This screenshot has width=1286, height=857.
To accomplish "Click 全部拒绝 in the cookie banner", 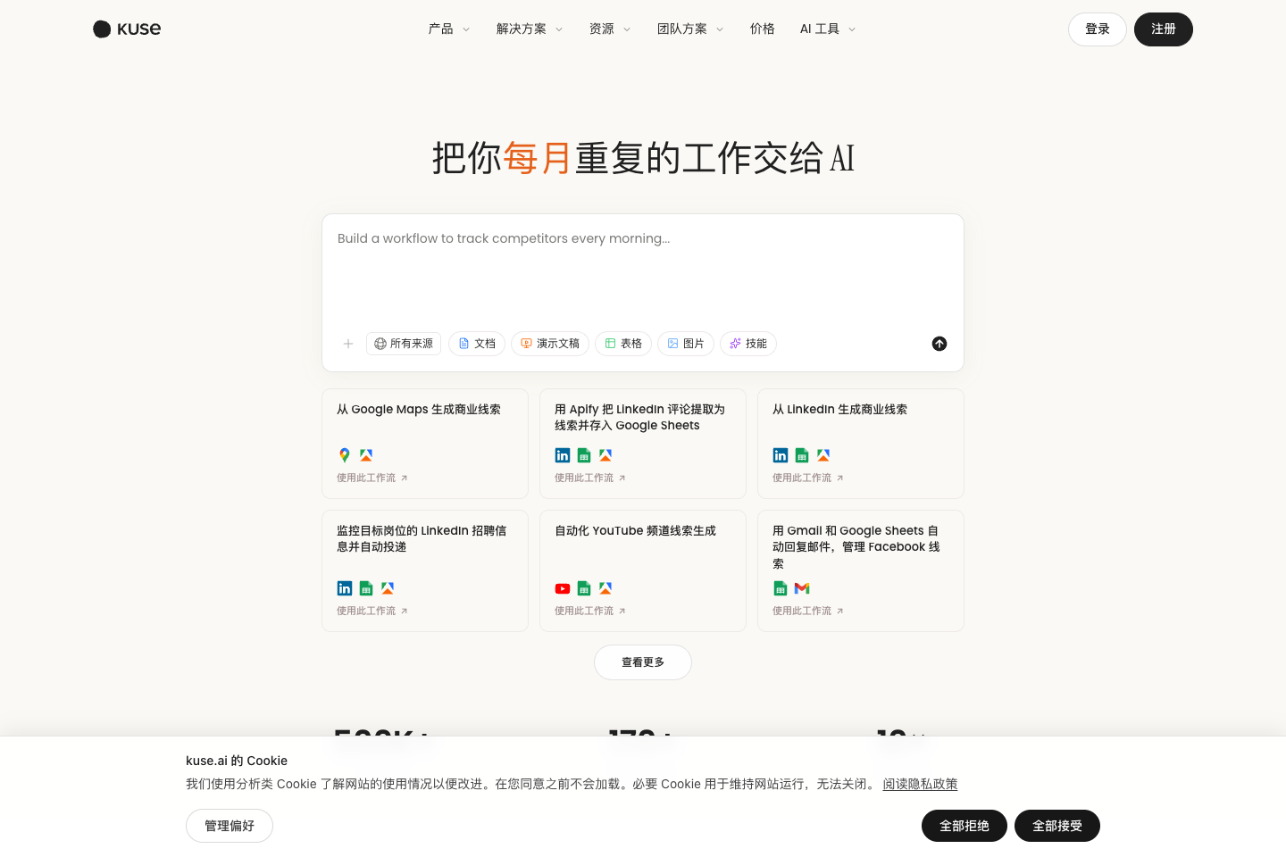I will [x=964, y=826].
